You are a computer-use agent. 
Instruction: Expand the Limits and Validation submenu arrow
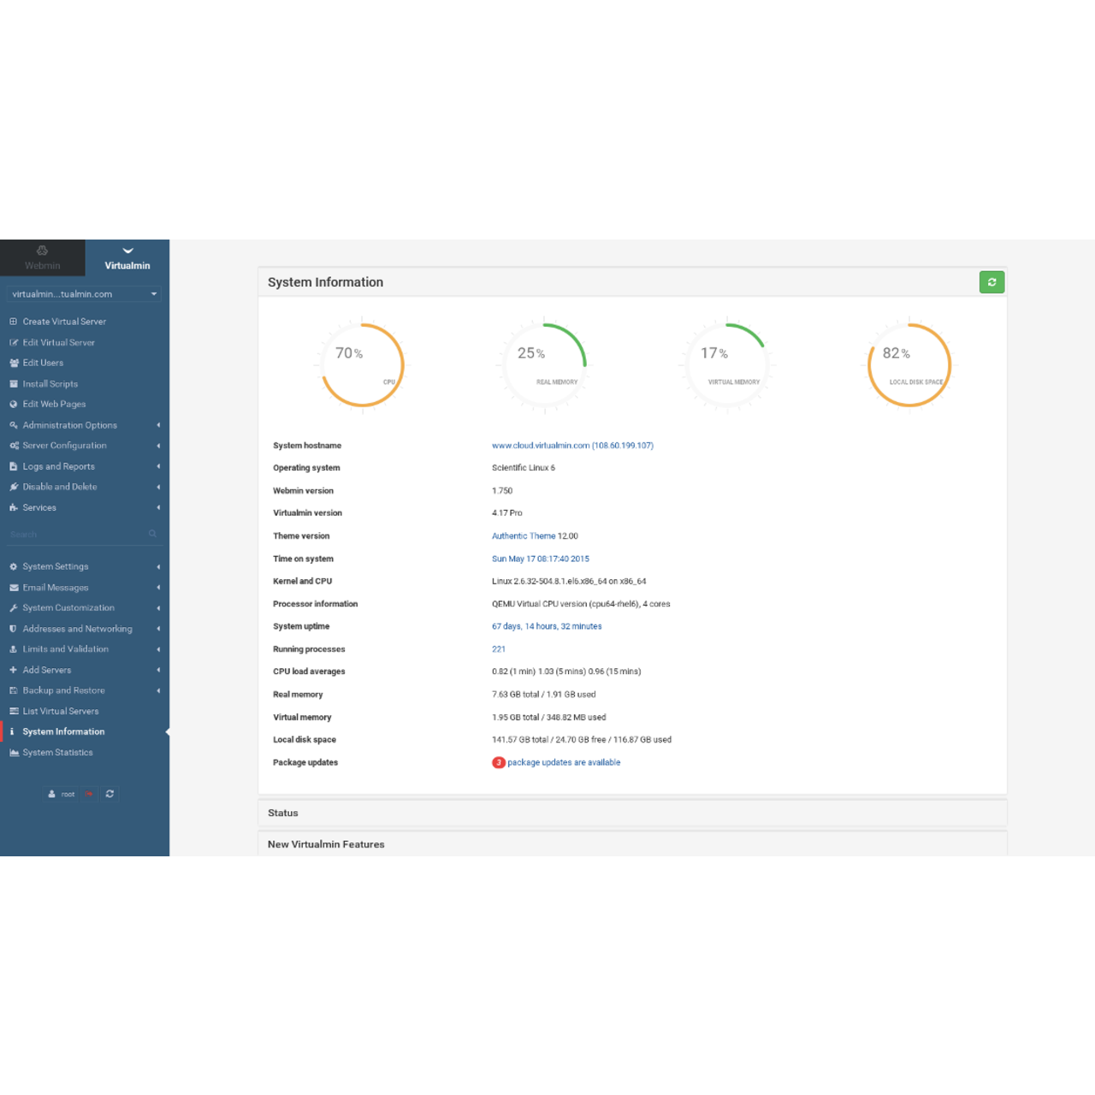tap(158, 649)
